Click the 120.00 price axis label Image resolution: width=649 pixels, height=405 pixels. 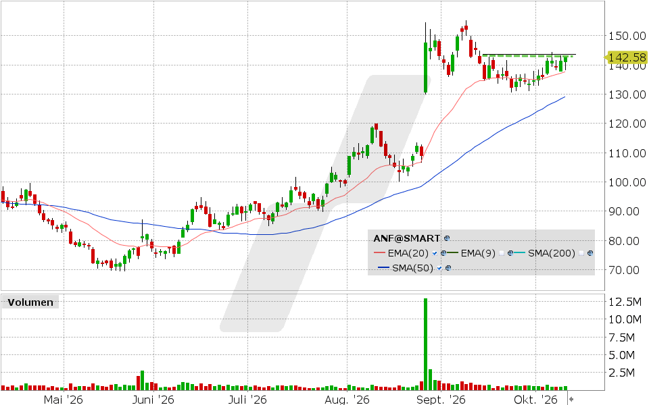[627, 124]
